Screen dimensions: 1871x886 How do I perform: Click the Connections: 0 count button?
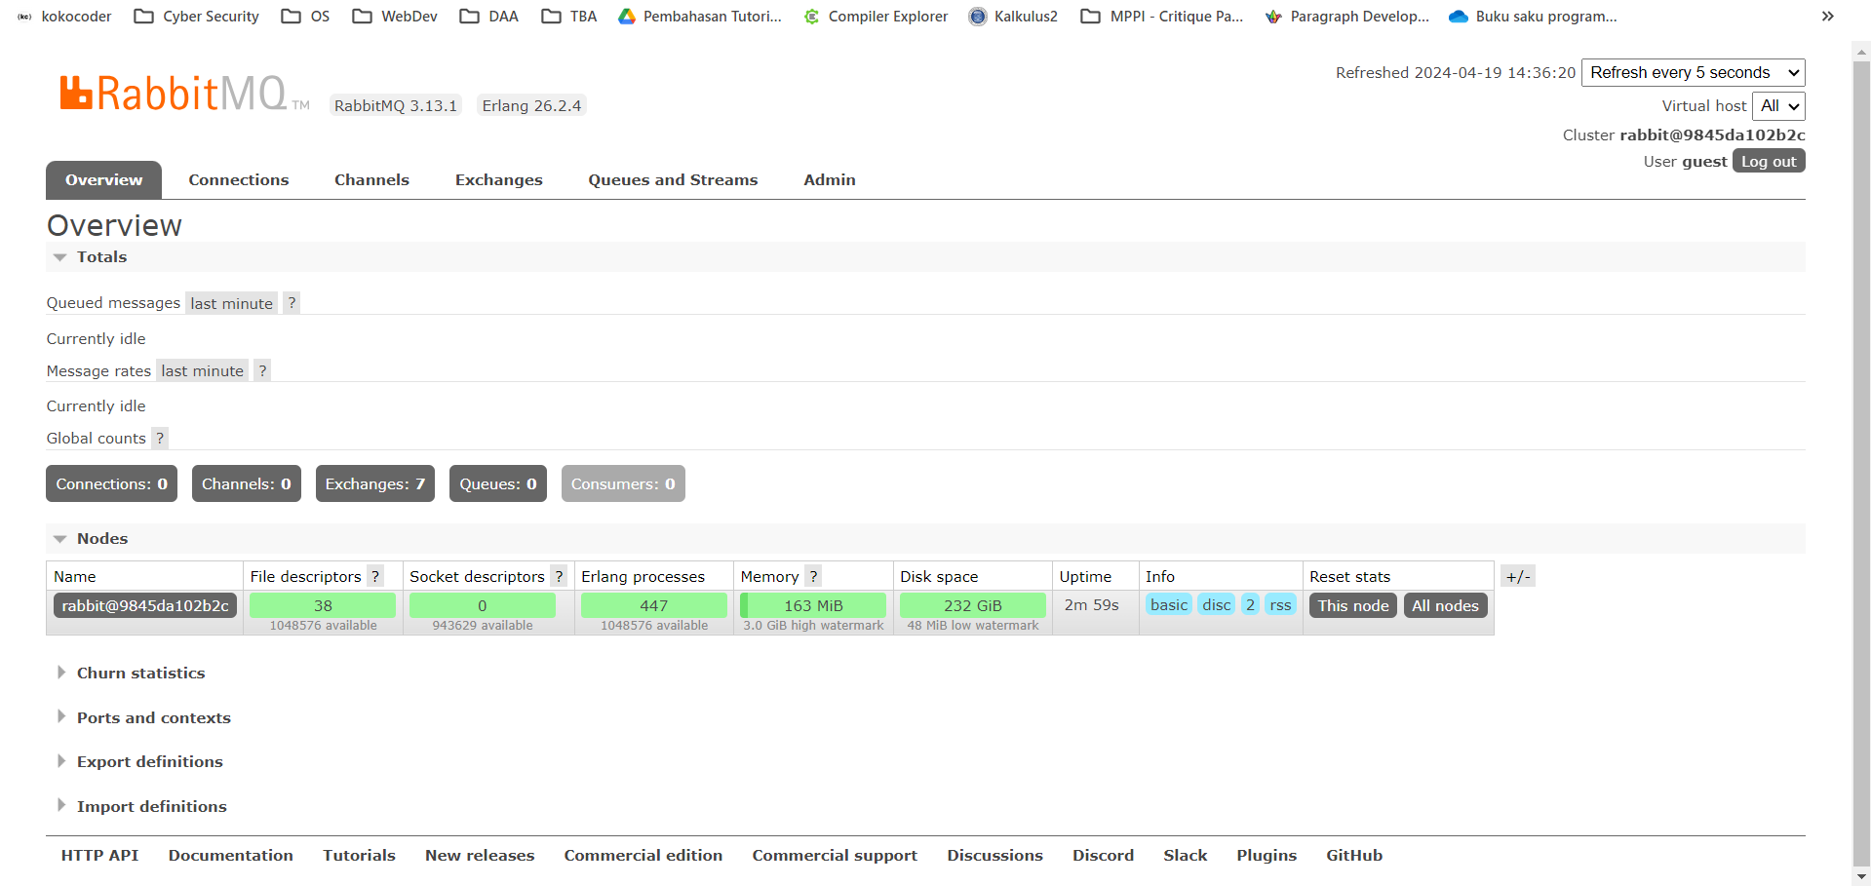tap(111, 483)
